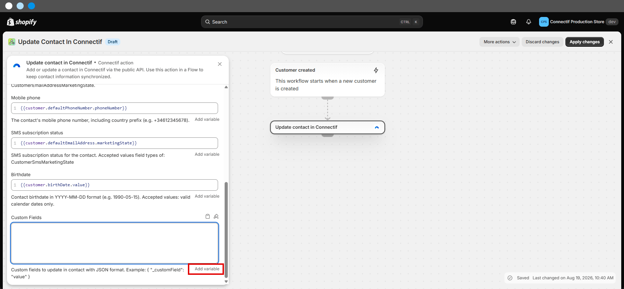The height and width of the screenshot is (289, 624).
Task: Click the scroll up arrow in panel
Action: (226, 87)
